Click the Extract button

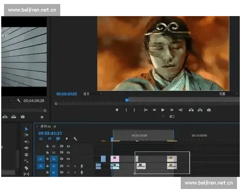click(200, 110)
